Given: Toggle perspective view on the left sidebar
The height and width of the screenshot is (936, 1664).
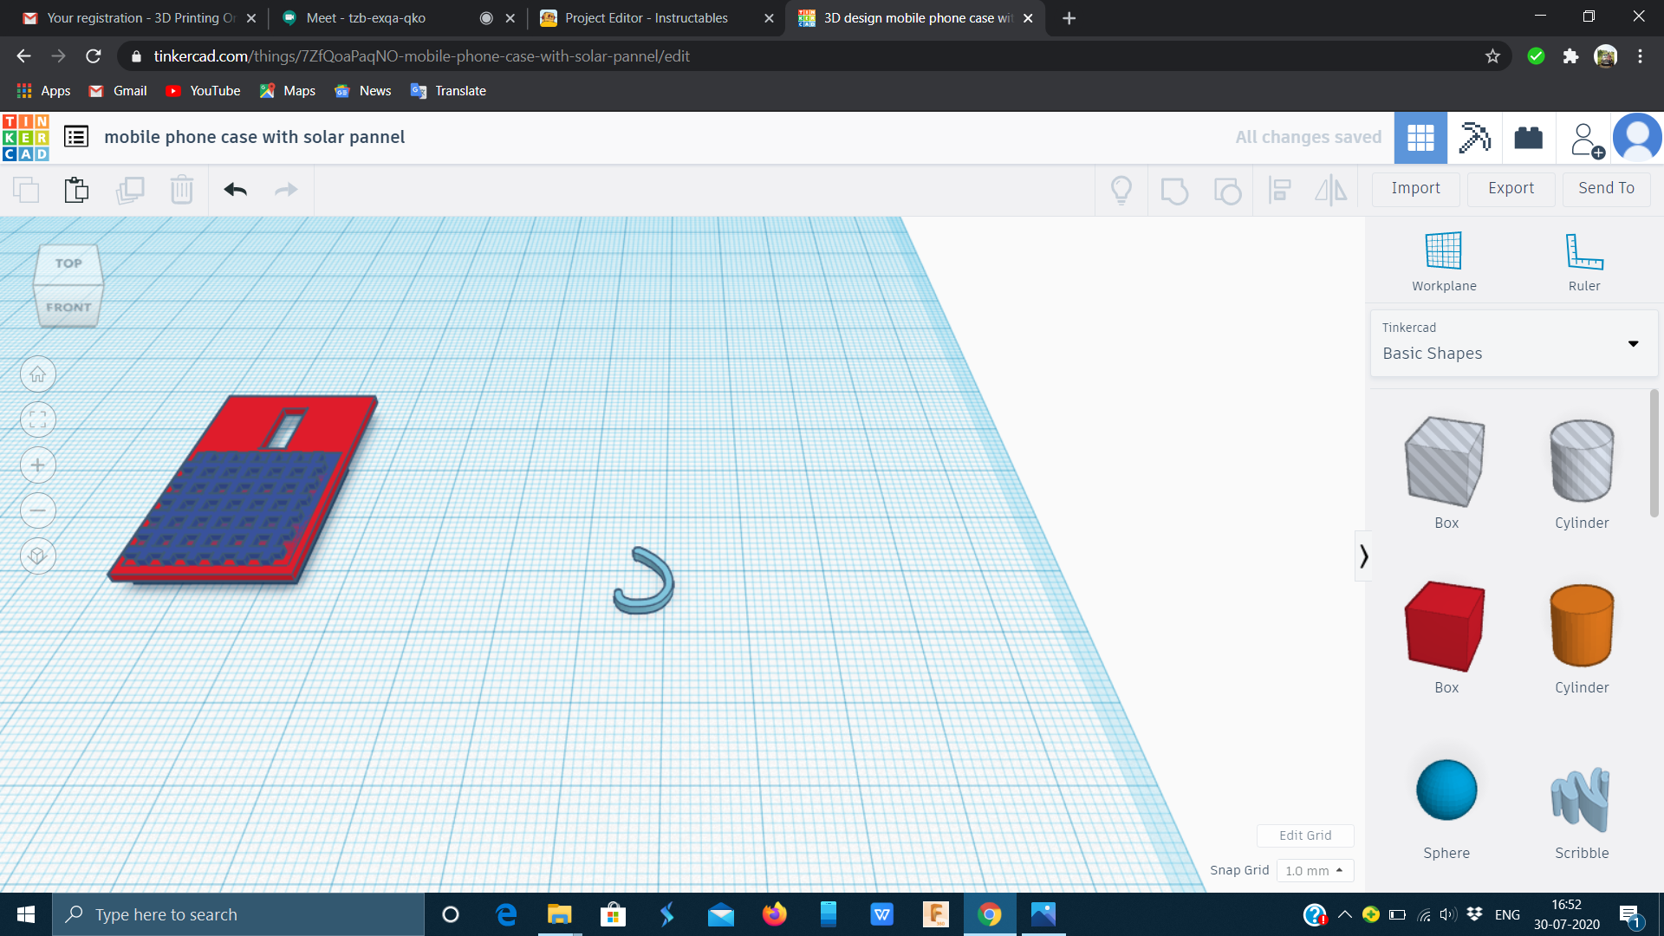Looking at the screenshot, I should 38,556.
